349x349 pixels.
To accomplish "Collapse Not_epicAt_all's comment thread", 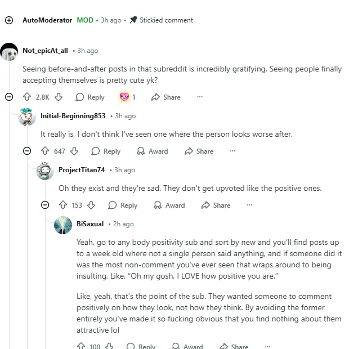I will pyautogui.click(x=9, y=97).
